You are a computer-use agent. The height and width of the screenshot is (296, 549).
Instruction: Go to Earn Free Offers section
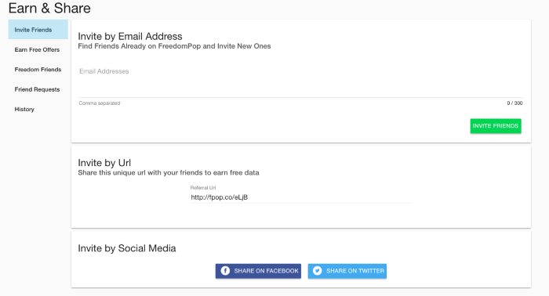click(x=38, y=49)
